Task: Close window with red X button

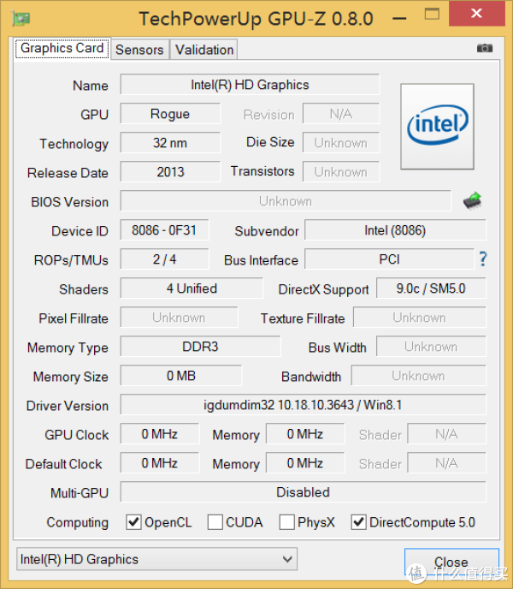Action: pyautogui.click(x=476, y=14)
